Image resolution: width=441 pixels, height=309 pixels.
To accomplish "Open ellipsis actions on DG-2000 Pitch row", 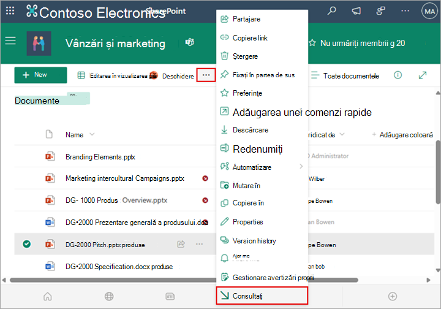I will pyautogui.click(x=200, y=244).
